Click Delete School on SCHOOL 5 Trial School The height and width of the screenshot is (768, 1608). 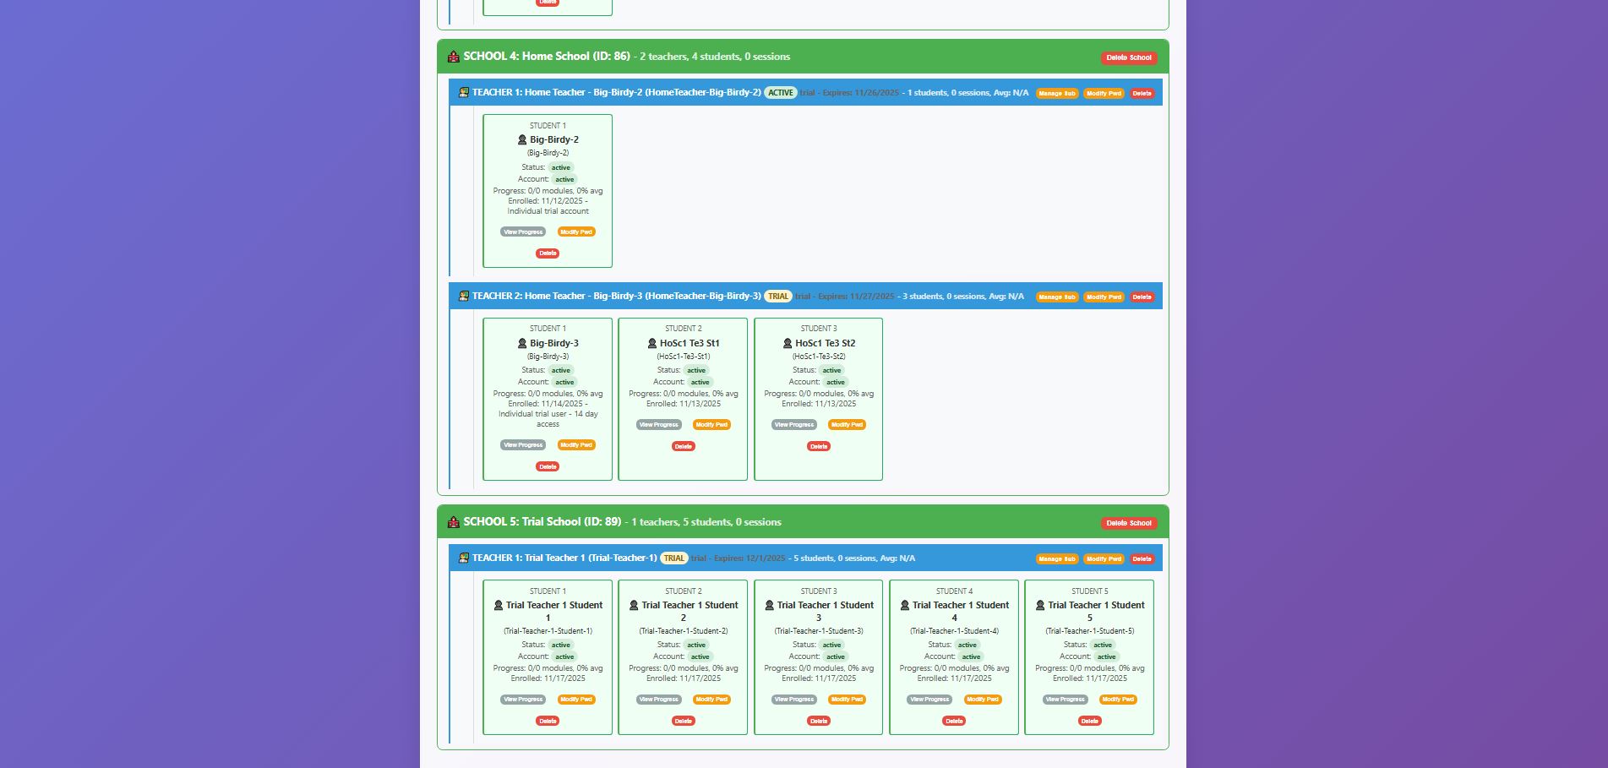coord(1130,522)
